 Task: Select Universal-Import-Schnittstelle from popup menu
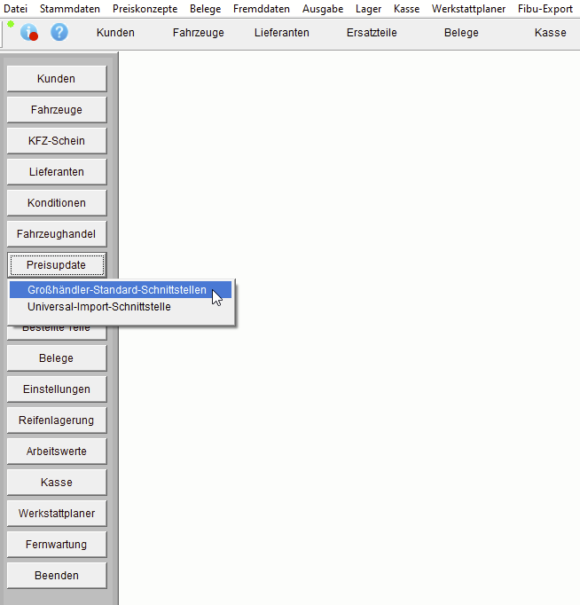tap(121, 307)
